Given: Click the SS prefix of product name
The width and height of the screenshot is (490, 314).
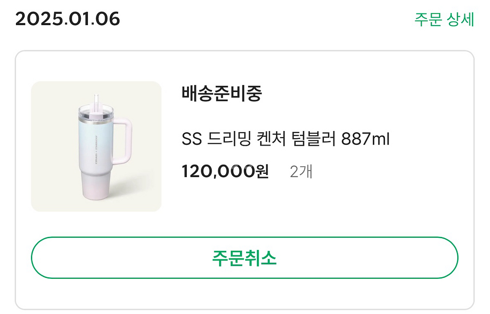Looking at the screenshot, I should [192, 139].
